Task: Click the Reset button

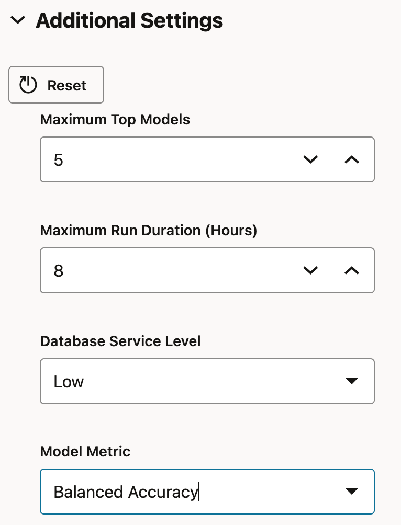Action: pyautogui.click(x=56, y=84)
